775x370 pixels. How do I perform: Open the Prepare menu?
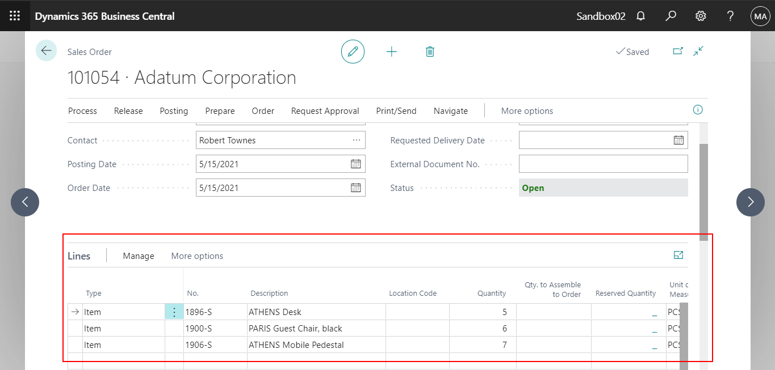[x=220, y=110]
